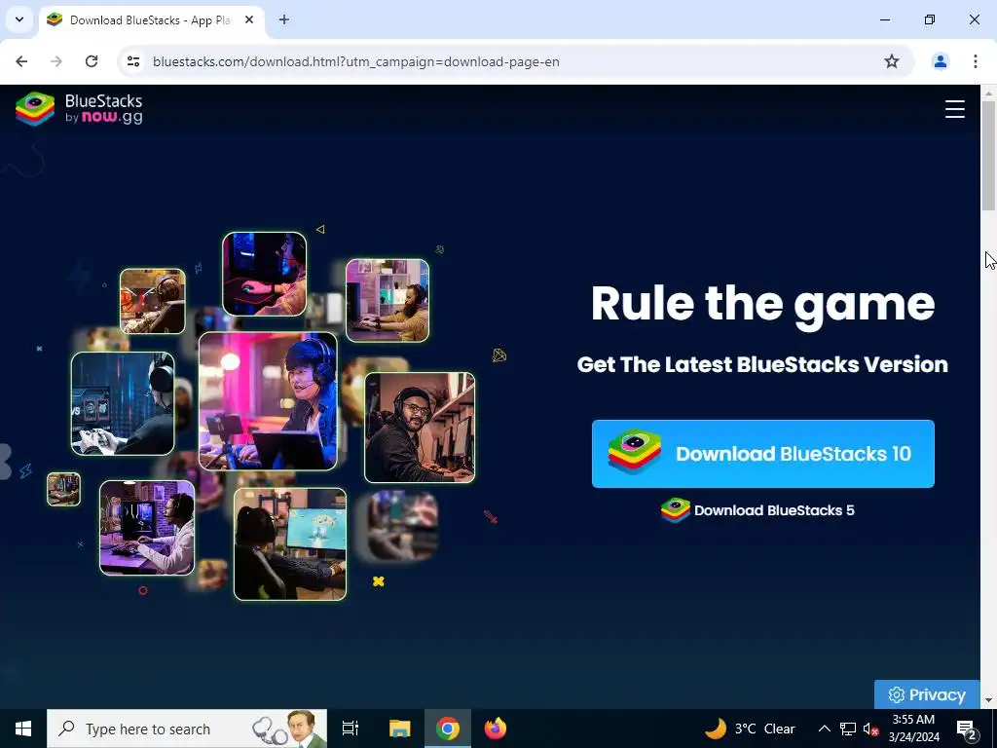Click the photo of man with glasses

coord(420,428)
